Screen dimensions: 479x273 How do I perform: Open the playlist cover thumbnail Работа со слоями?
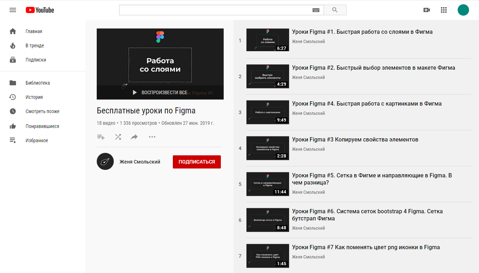point(160,64)
